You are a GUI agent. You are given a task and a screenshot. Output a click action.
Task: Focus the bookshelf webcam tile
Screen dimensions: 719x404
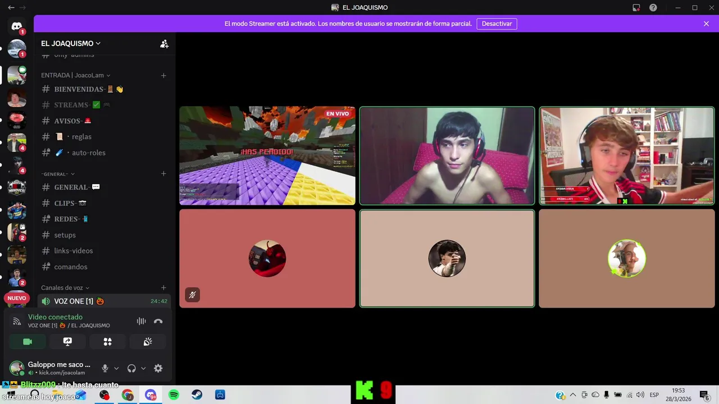tap(627, 155)
